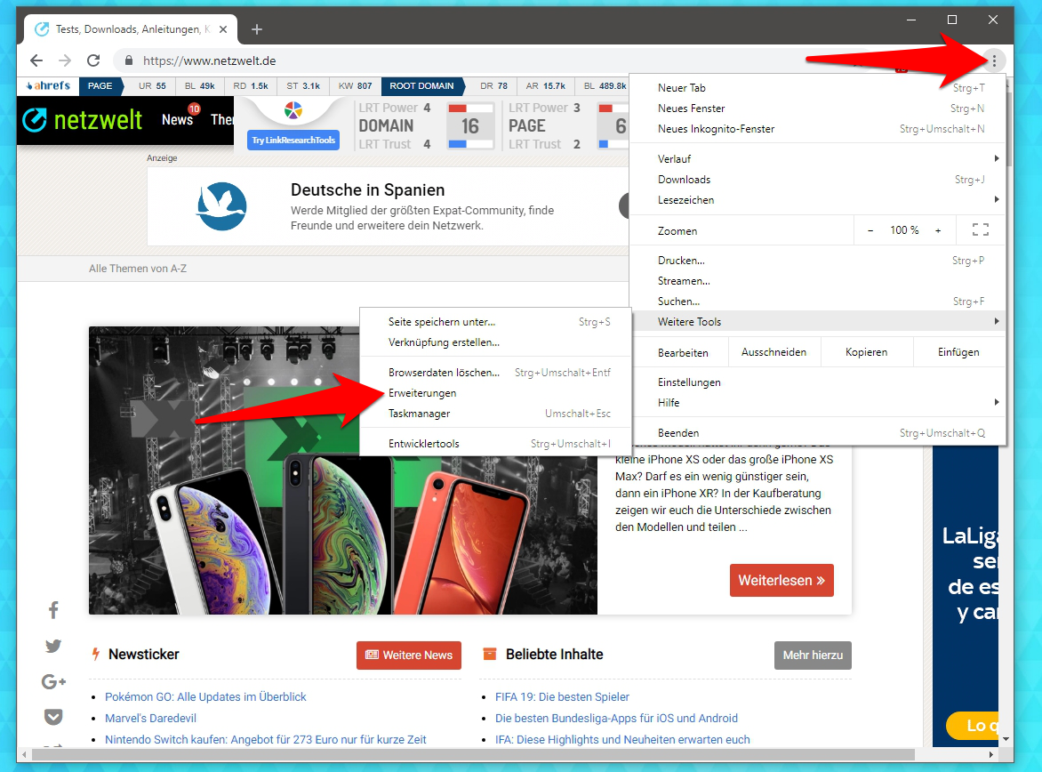Decrease zoom with the minus button
The image size is (1042, 772).
(870, 230)
